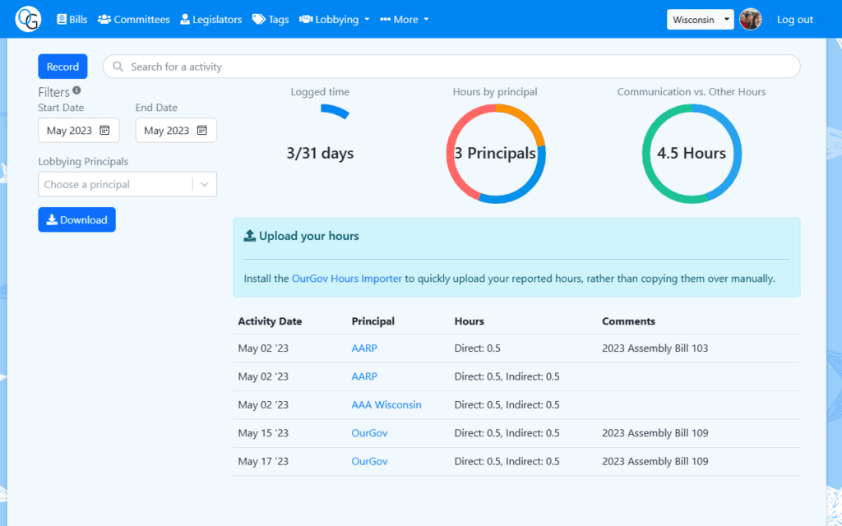
Task: Expand the More dropdown menu
Action: pyautogui.click(x=405, y=20)
